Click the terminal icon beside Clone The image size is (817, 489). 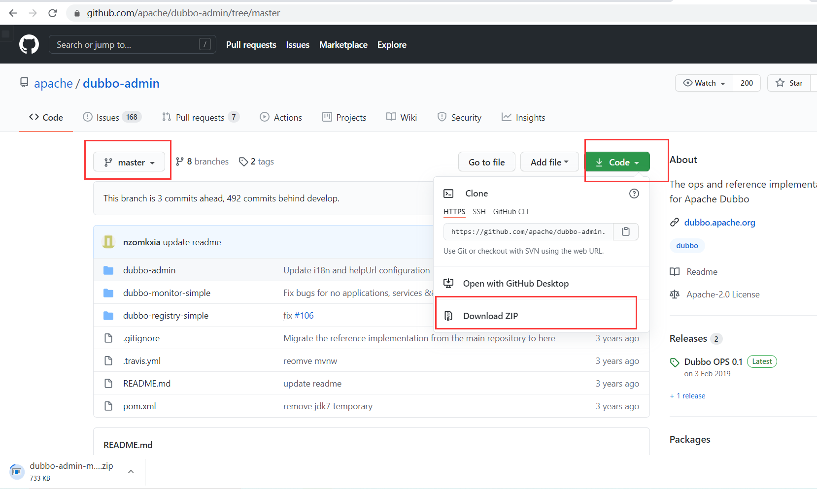click(x=448, y=194)
